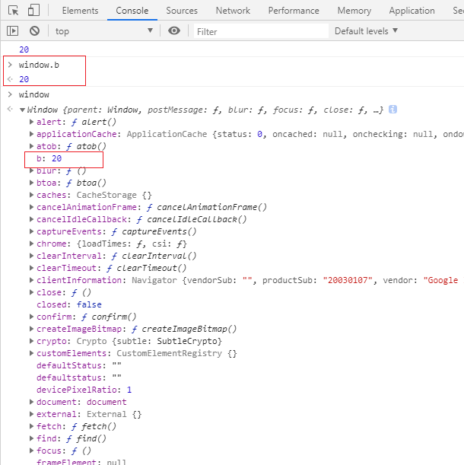
Task: Open the Performance tab
Action: point(294,11)
